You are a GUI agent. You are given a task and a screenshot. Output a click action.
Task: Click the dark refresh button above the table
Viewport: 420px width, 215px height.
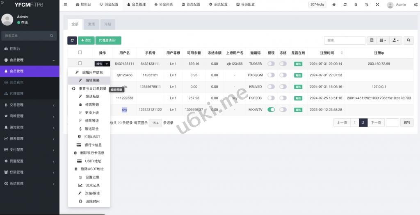pyautogui.click(x=72, y=41)
